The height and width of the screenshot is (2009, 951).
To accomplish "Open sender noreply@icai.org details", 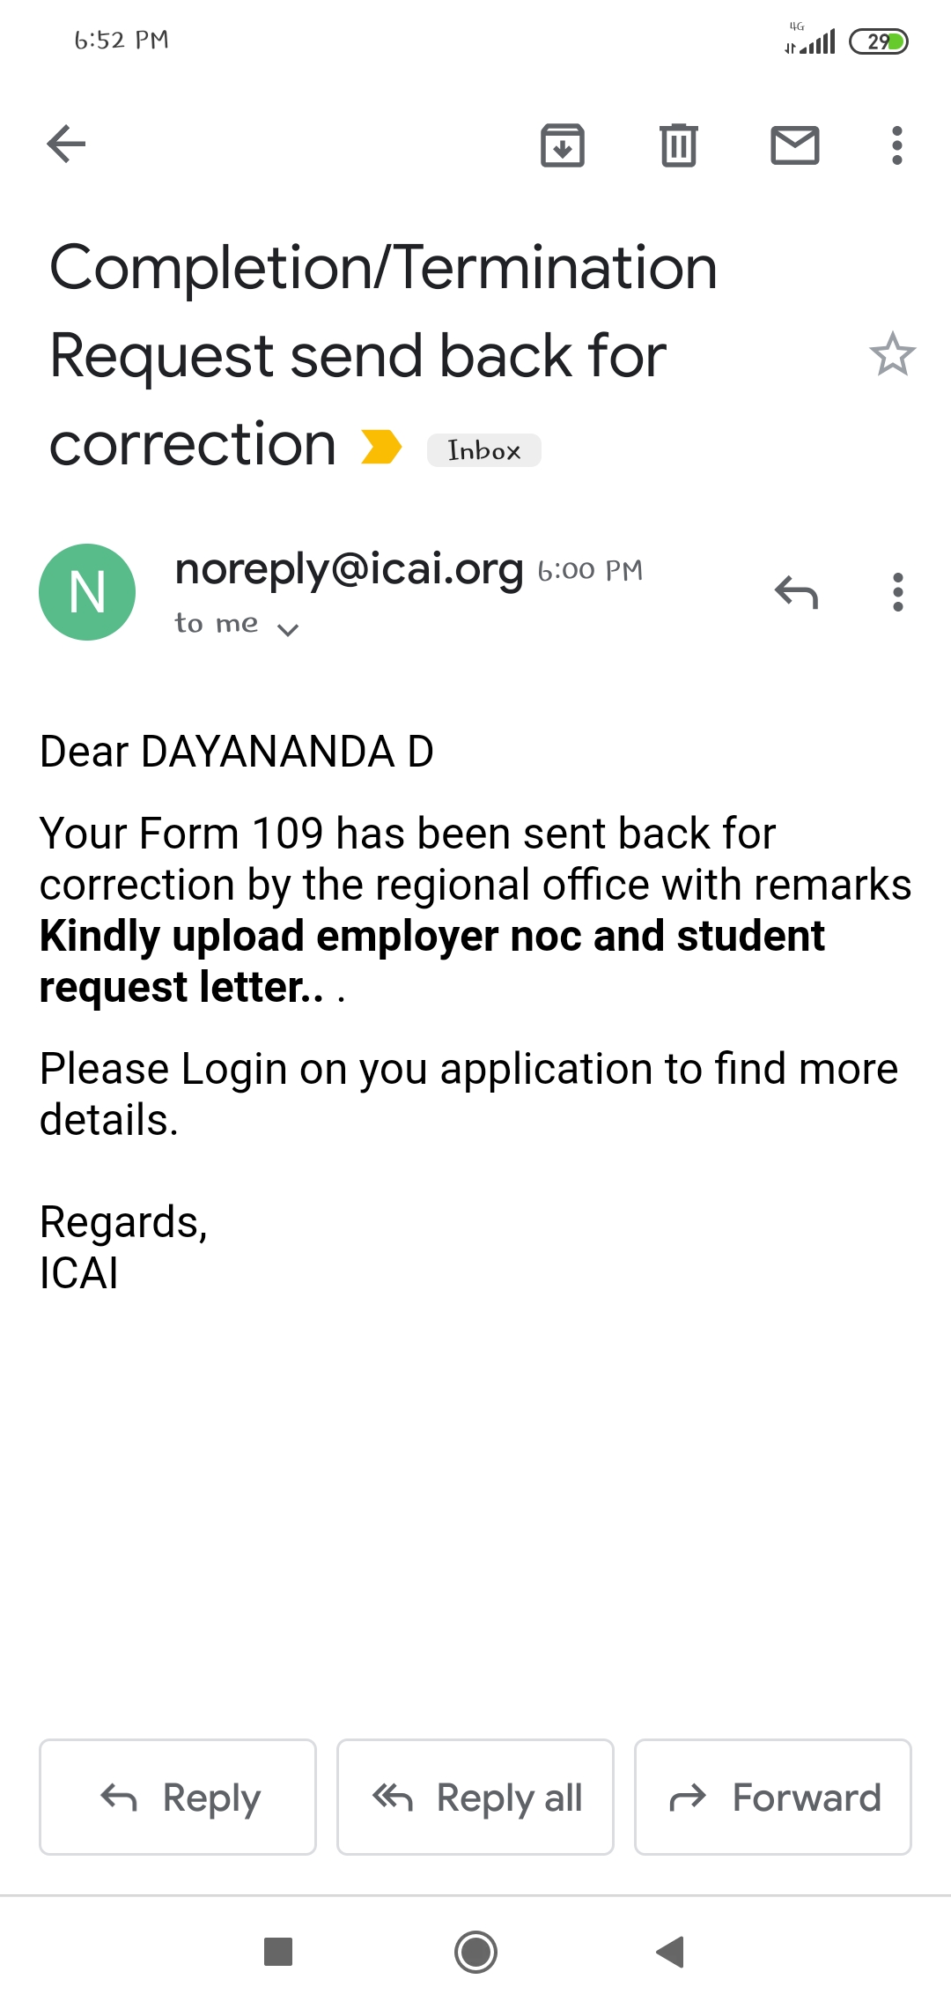I will (349, 569).
